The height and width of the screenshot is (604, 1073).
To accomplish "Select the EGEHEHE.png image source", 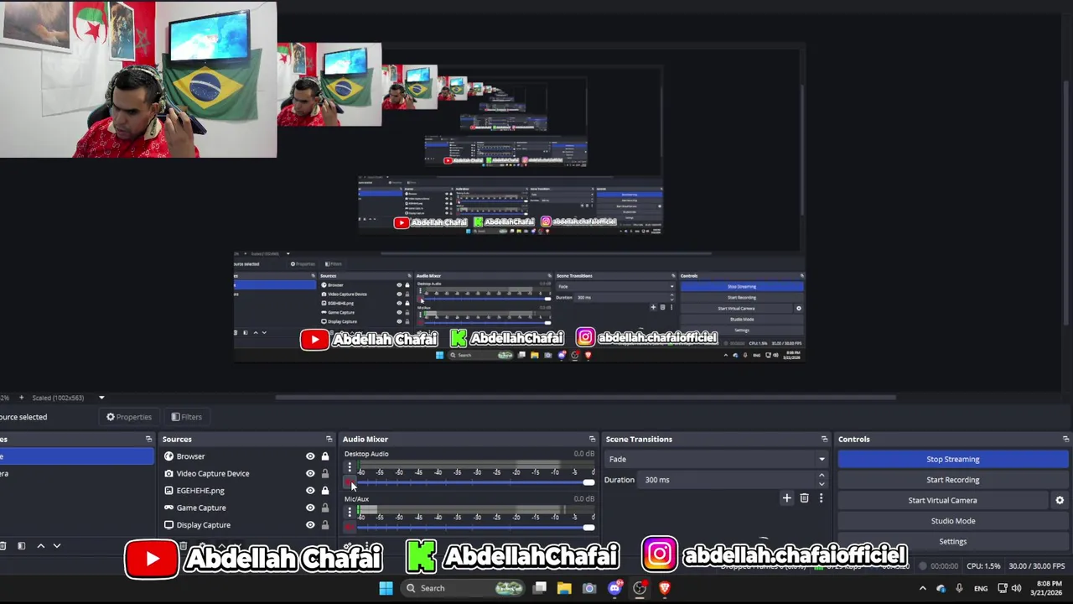I will [246, 491].
